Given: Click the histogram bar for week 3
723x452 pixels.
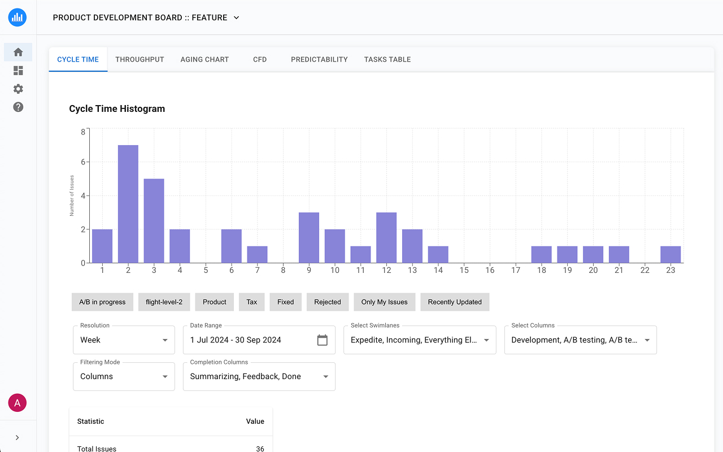Looking at the screenshot, I should point(154,221).
